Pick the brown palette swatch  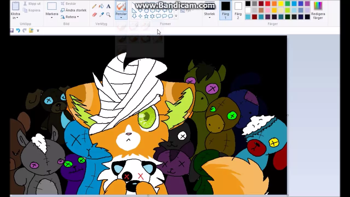pos(261,10)
